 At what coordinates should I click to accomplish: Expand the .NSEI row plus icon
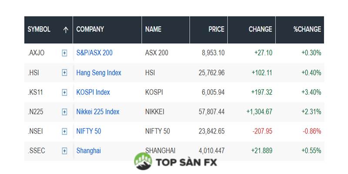64,131
